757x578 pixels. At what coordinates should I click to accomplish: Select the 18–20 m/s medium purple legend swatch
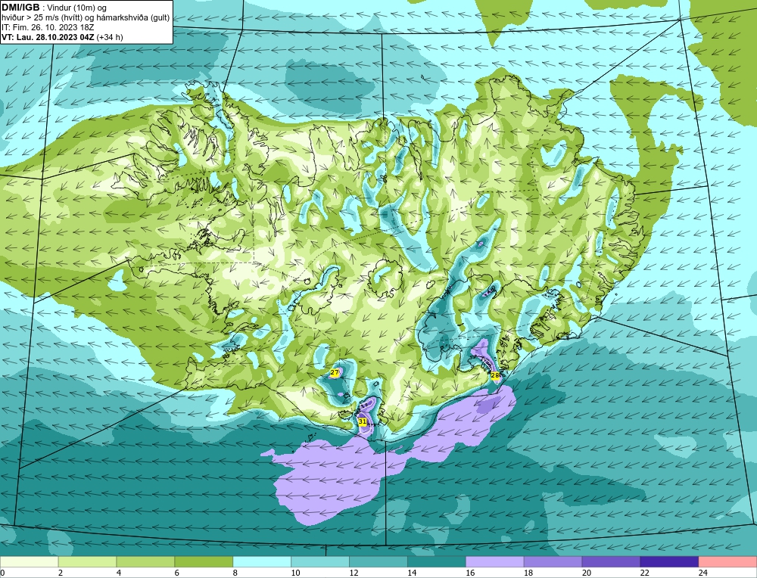[553, 561]
